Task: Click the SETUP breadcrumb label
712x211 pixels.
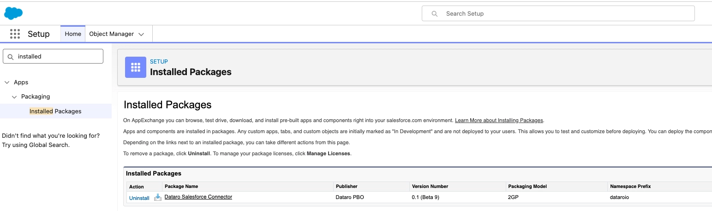Action: pyautogui.click(x=159, y=61)
